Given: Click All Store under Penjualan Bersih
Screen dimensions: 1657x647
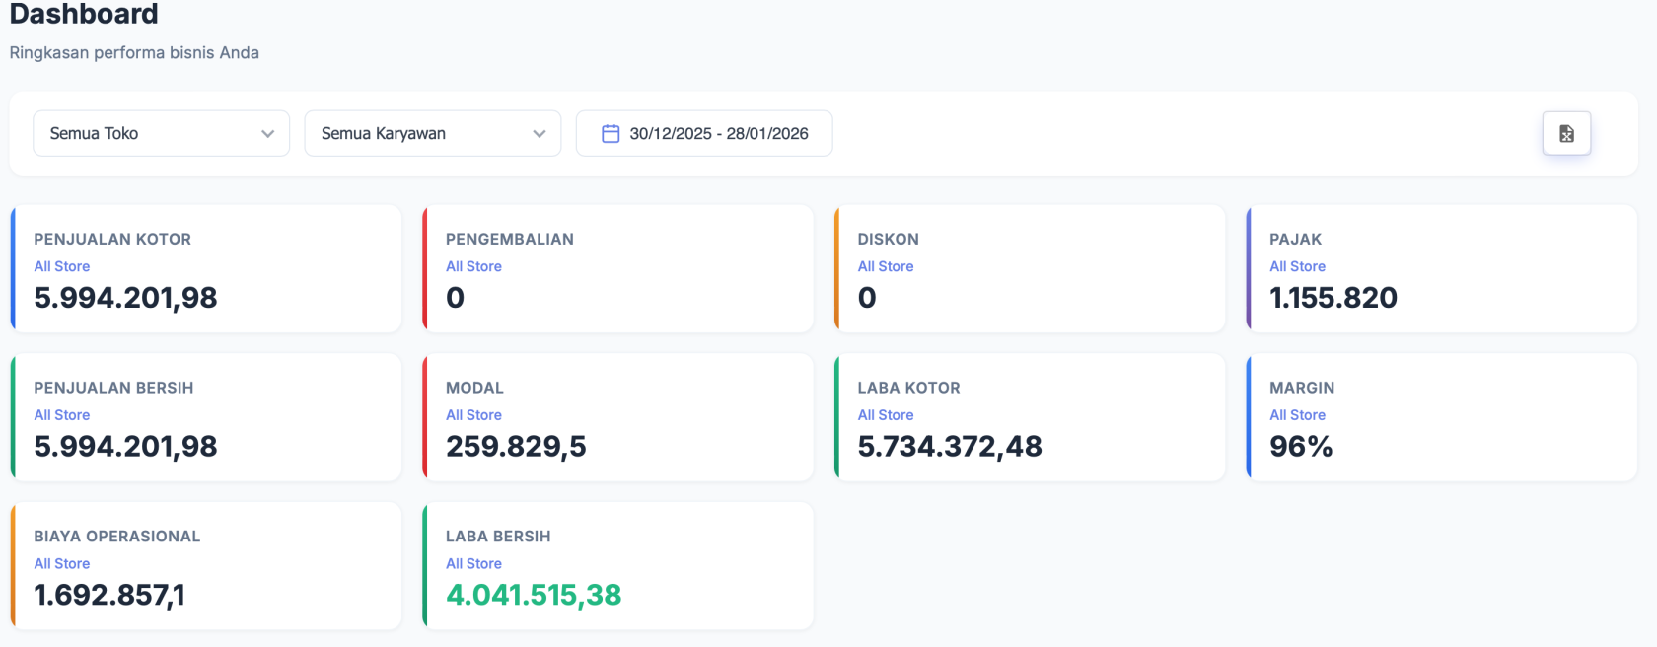Looking at the screenshot, I should pos(62,415).
